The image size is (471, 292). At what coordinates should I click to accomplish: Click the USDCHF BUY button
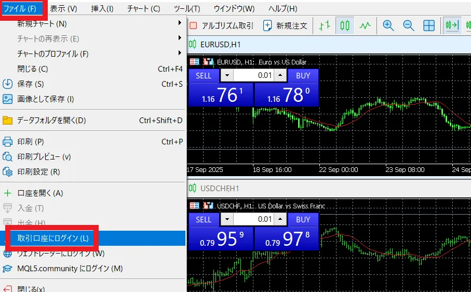coord(303,219)
